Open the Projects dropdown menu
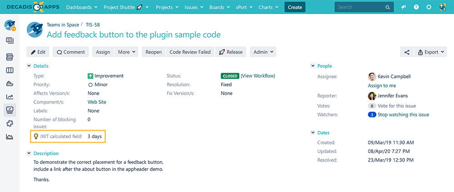Image resolution: width=454 pixels, height=192 pixels. point(167,7)
